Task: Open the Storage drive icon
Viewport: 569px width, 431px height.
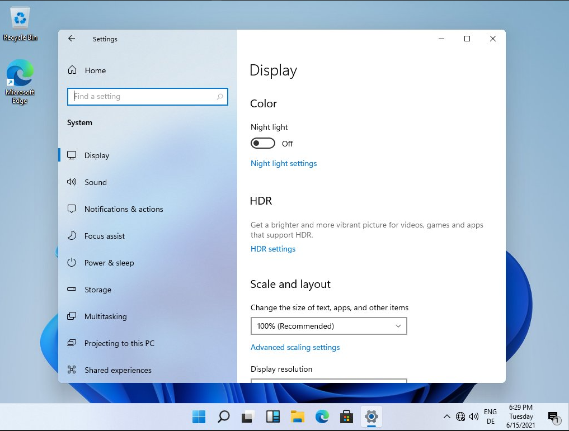Action: (72, 289)
